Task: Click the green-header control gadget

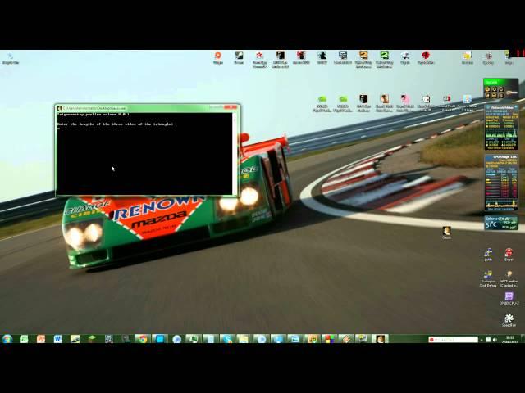Action: [x=500, y=88]
